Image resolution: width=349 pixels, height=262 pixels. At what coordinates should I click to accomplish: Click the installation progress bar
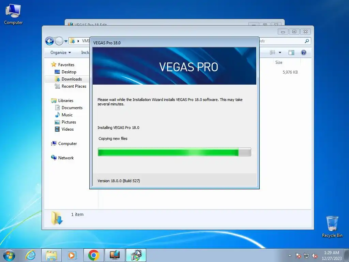(174, 152)
